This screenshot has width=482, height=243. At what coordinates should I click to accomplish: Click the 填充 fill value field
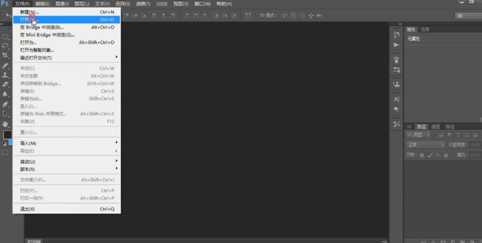coord(475,155)
